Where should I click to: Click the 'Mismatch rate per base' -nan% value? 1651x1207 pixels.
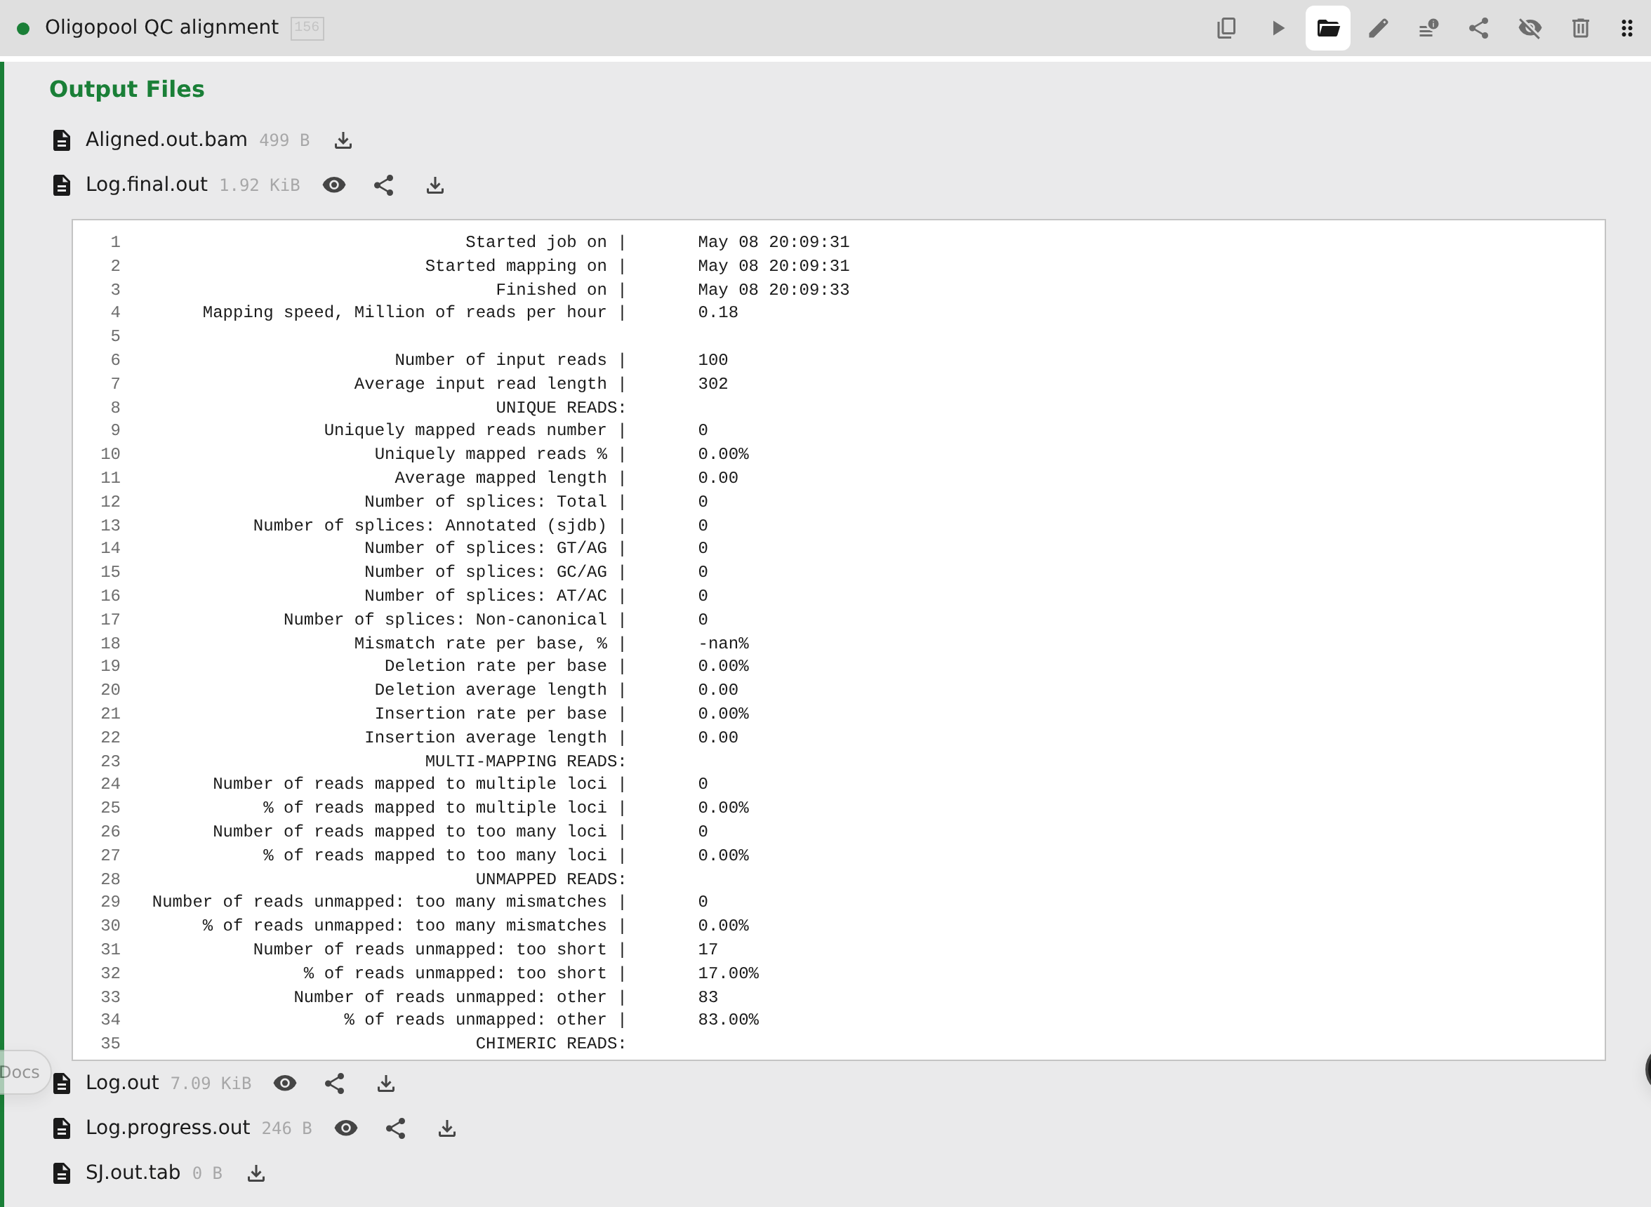coord(723,643)
